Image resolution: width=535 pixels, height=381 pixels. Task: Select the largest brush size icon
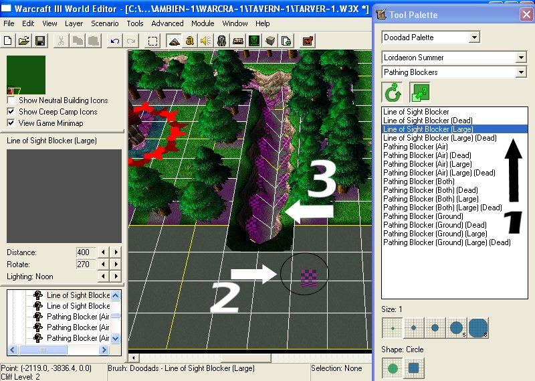pos(478,328)
